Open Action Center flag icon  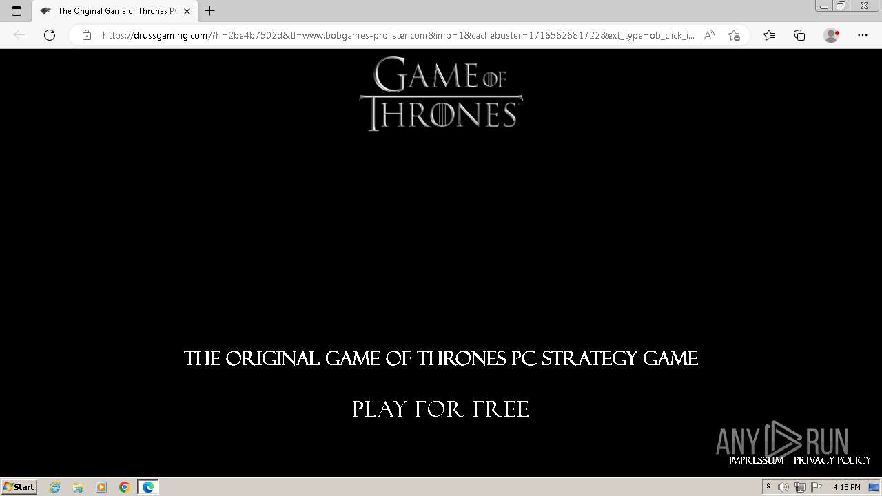tap(817, 487)
